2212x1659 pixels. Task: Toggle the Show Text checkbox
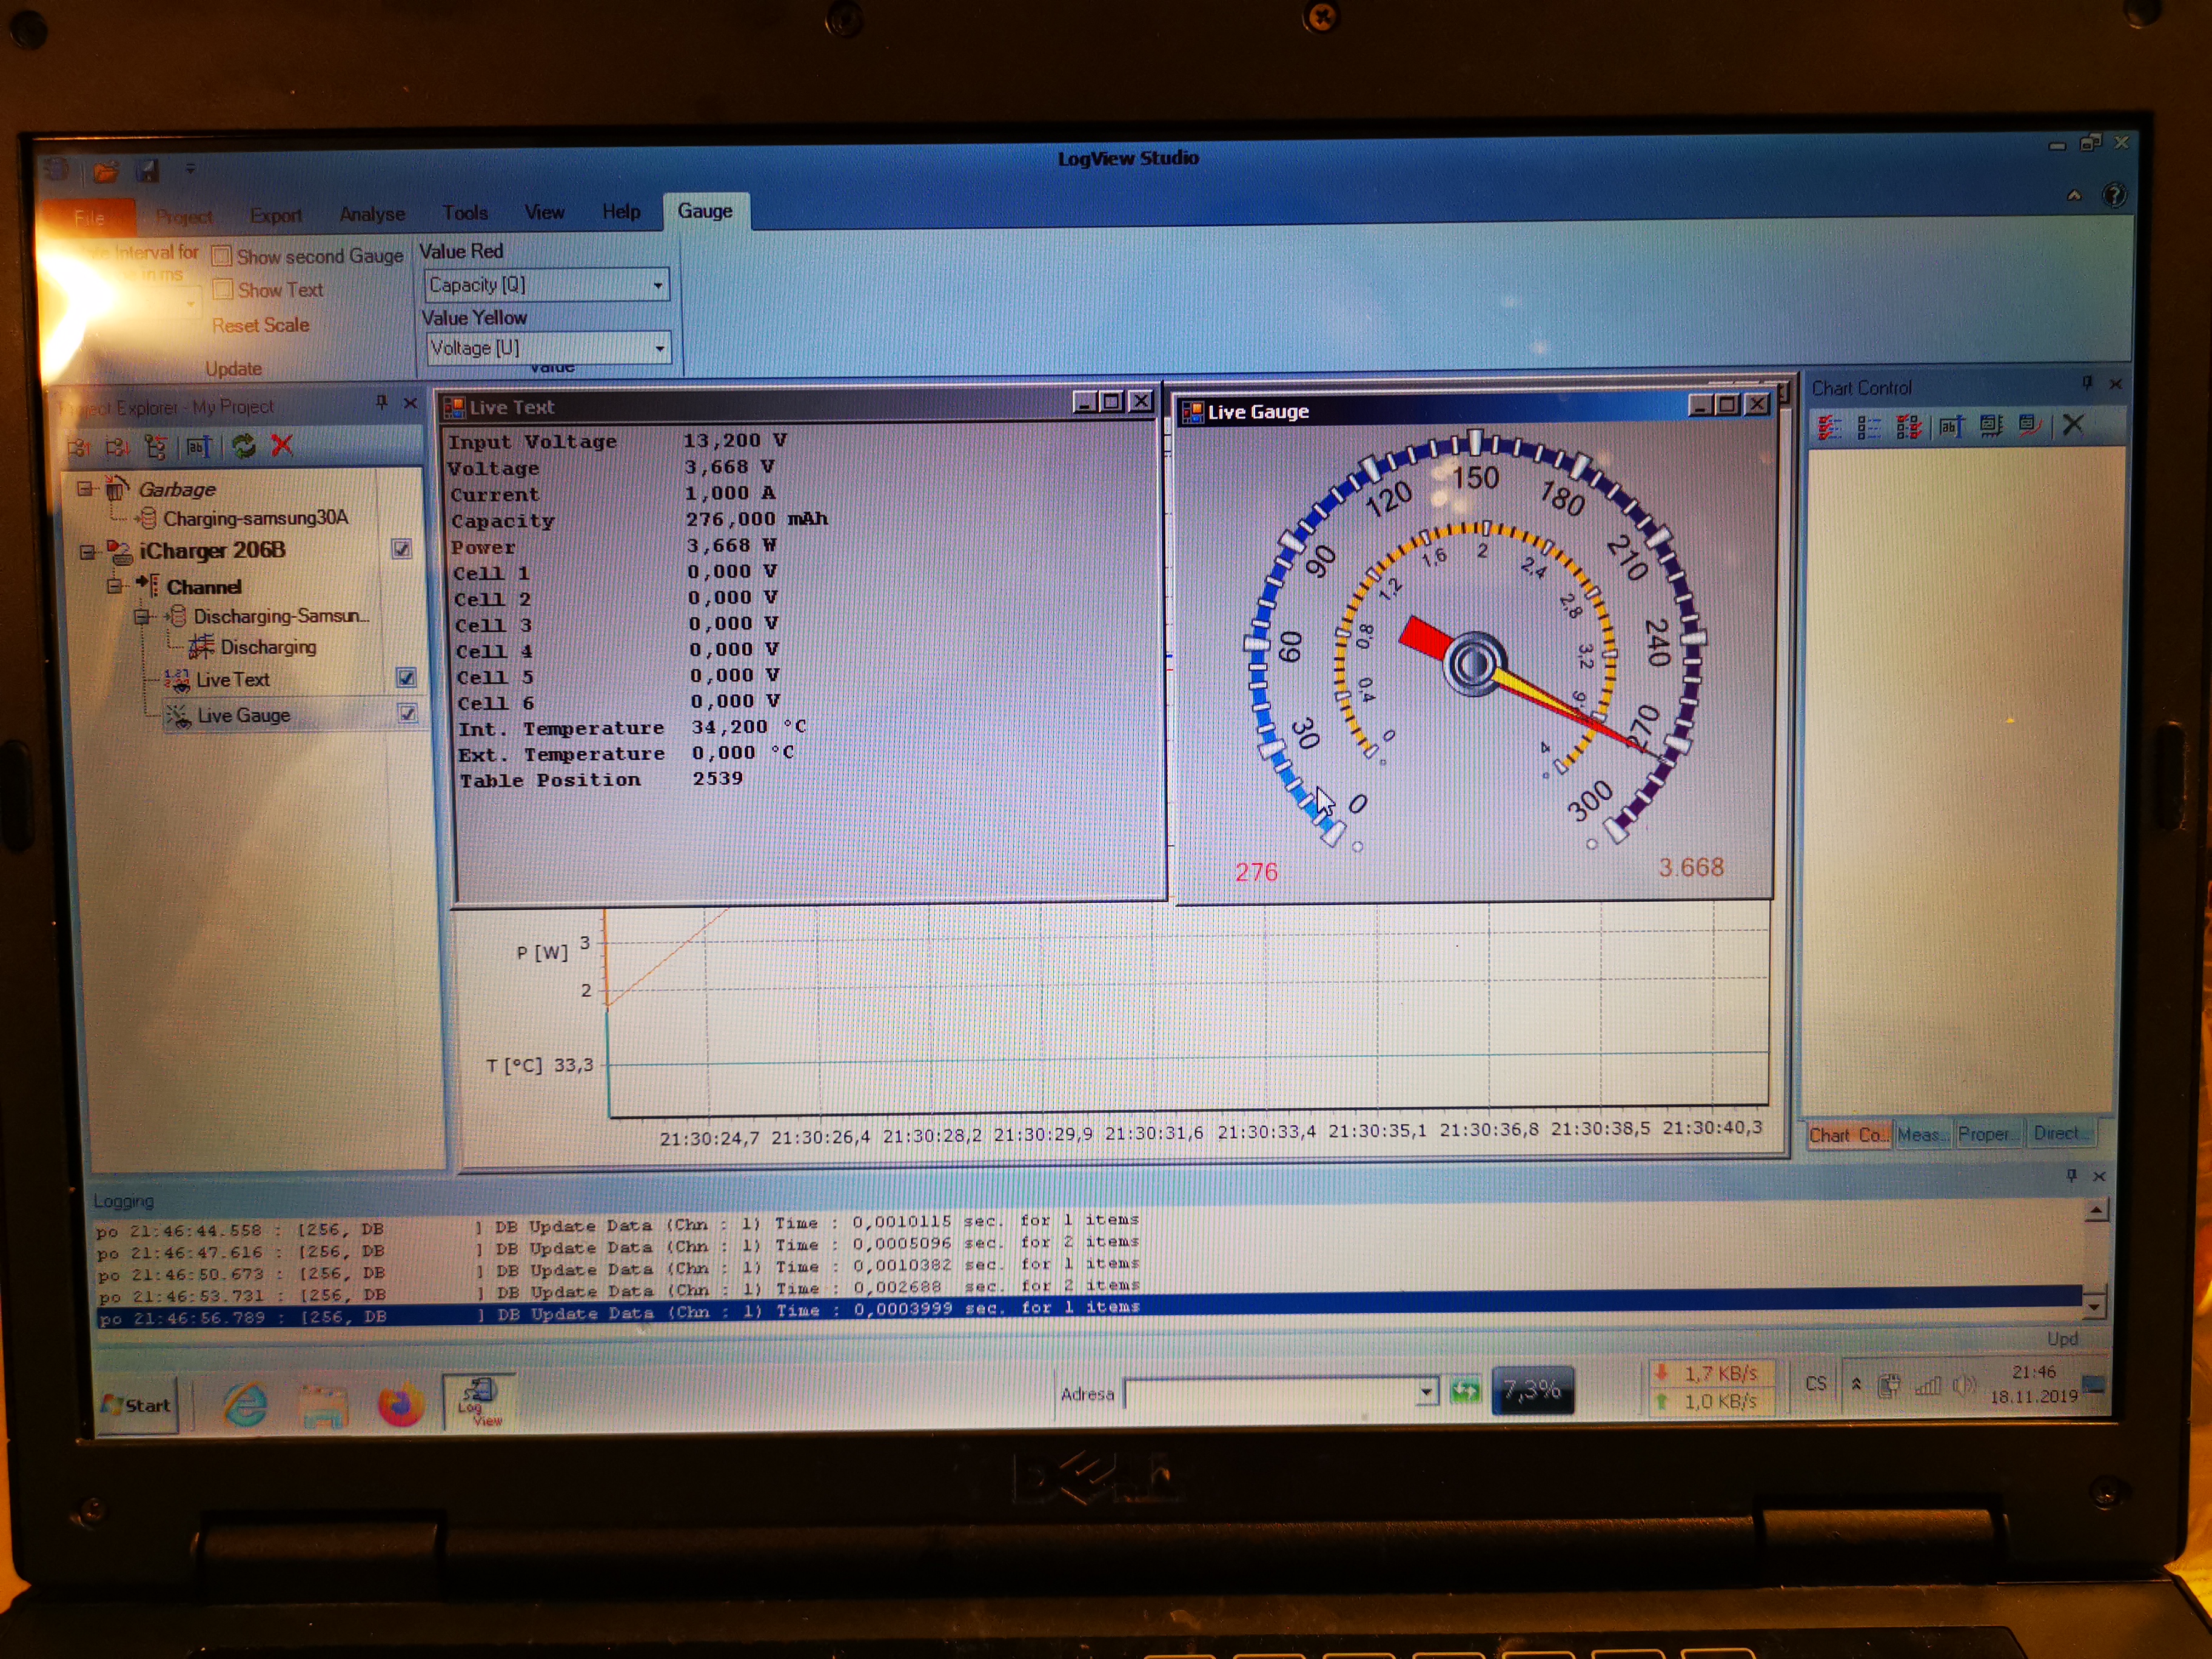coord(223,290)
